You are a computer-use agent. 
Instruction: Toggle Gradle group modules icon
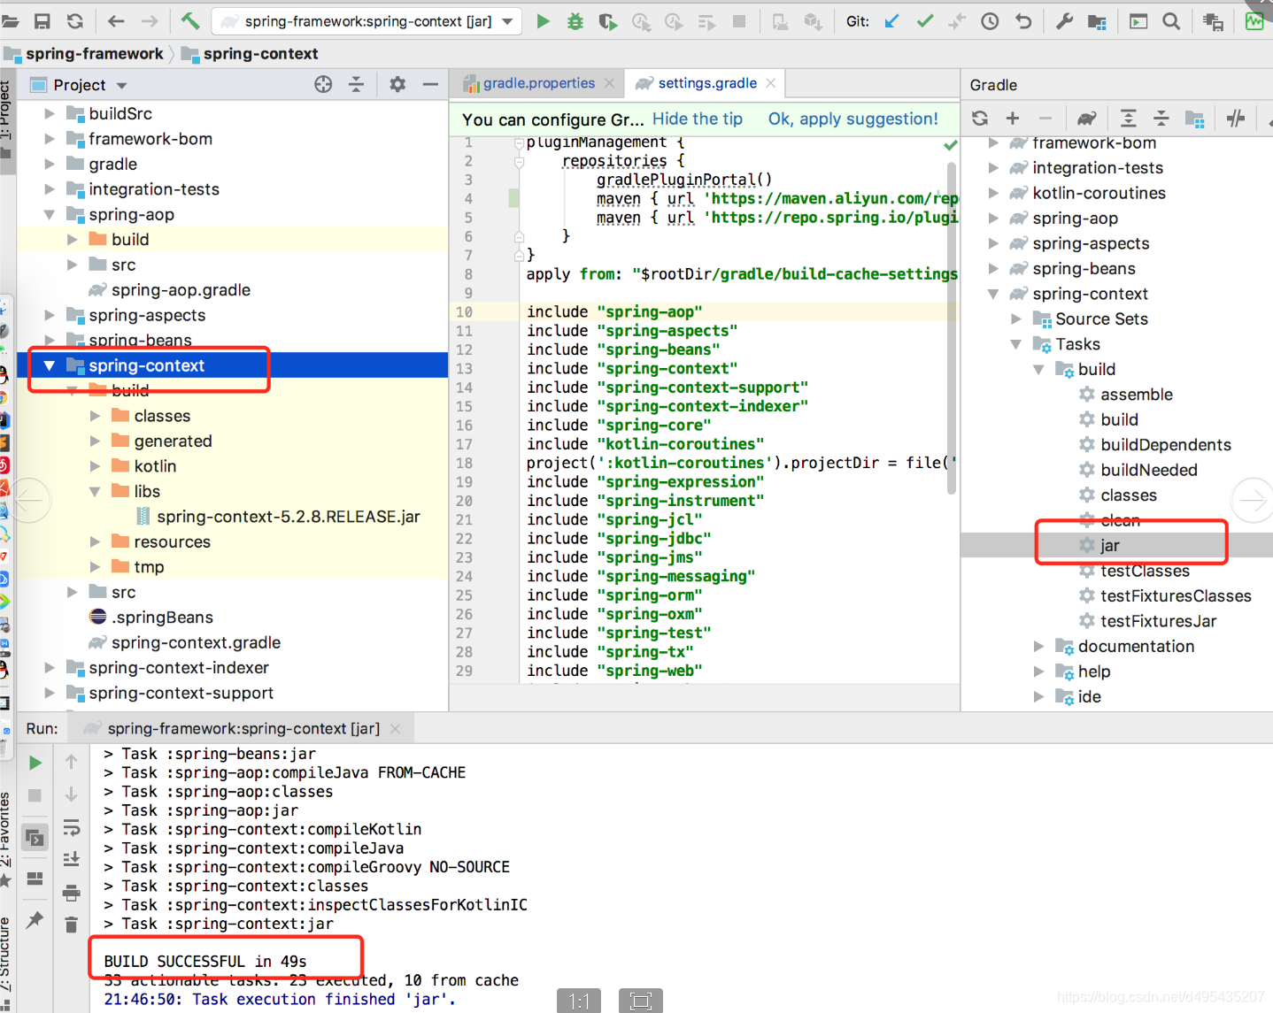tap(1194, 118)
